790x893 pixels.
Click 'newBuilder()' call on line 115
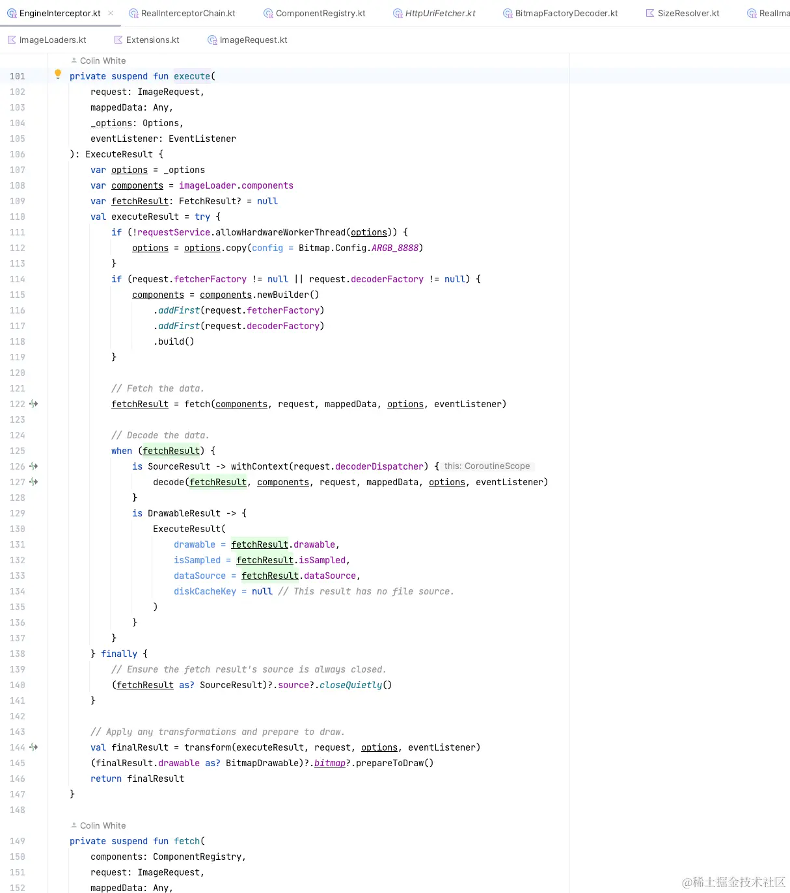(x=288, y=295)
